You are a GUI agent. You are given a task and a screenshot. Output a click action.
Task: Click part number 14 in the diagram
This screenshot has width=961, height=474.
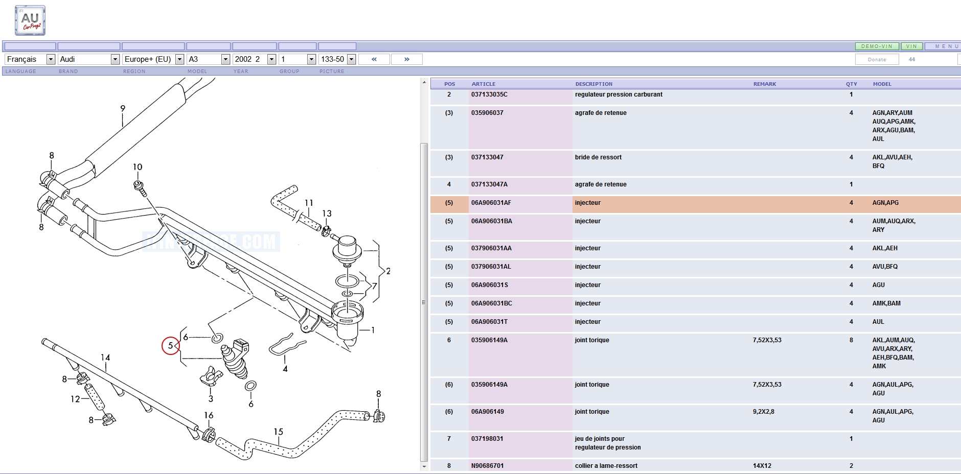point(105,358)
